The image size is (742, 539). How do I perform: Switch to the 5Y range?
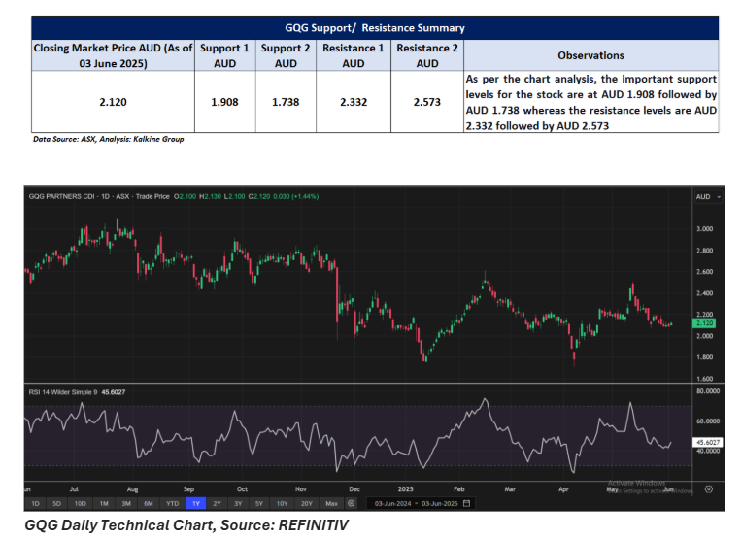tap(260, 503)
